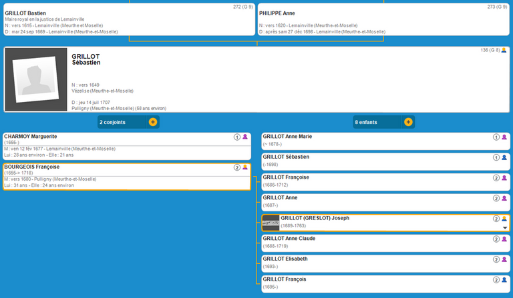Click the person icon for BOURGEOIS Françoise
Screen dimensions: 513x298
245,167
